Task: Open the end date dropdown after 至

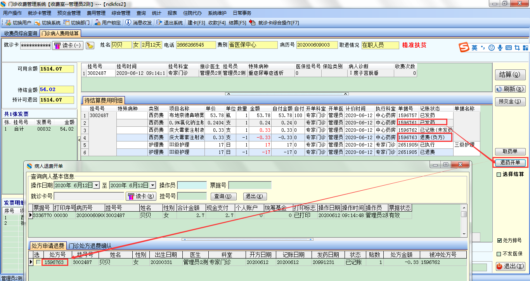Action: (x=152, y=185)
